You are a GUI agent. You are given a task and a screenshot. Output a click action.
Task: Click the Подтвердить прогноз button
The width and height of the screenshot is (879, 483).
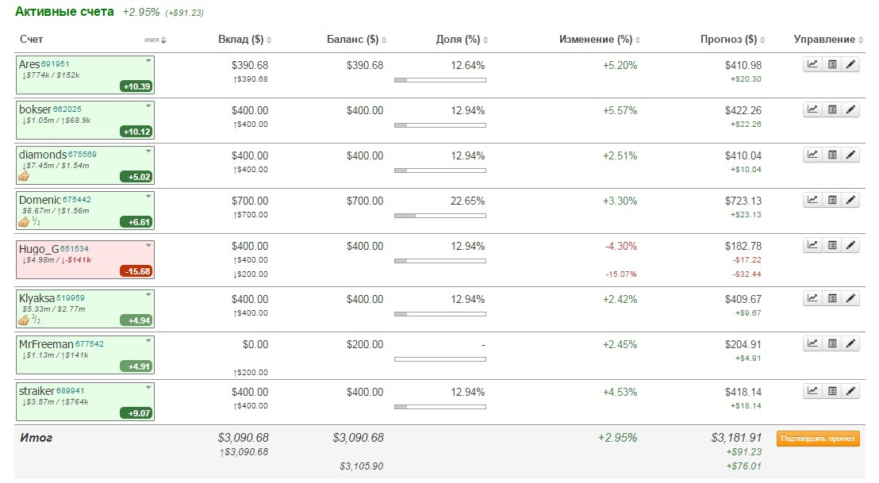coord(817,439)
